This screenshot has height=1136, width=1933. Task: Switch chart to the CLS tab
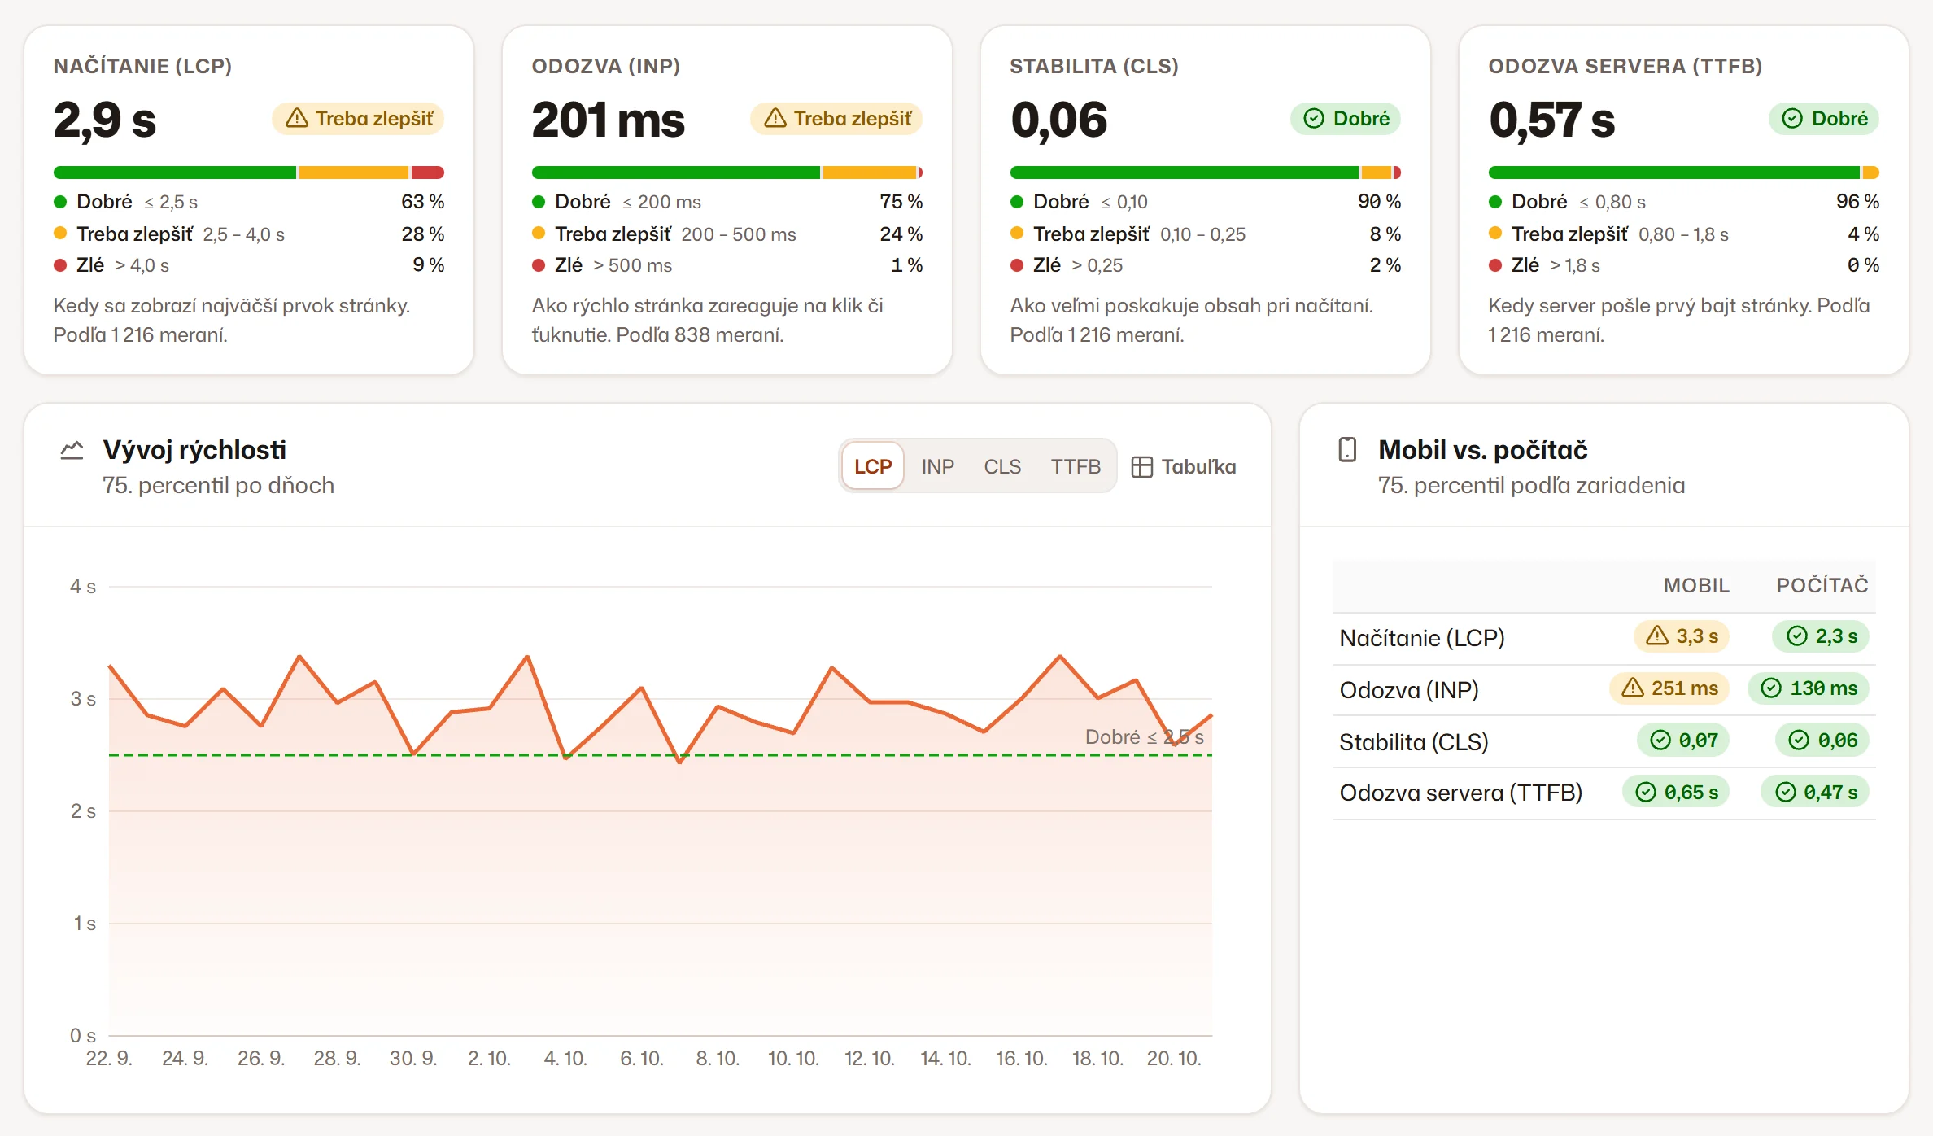(1002, 466)
